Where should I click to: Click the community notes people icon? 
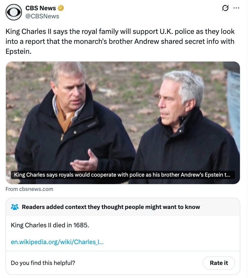pos(15,207)
